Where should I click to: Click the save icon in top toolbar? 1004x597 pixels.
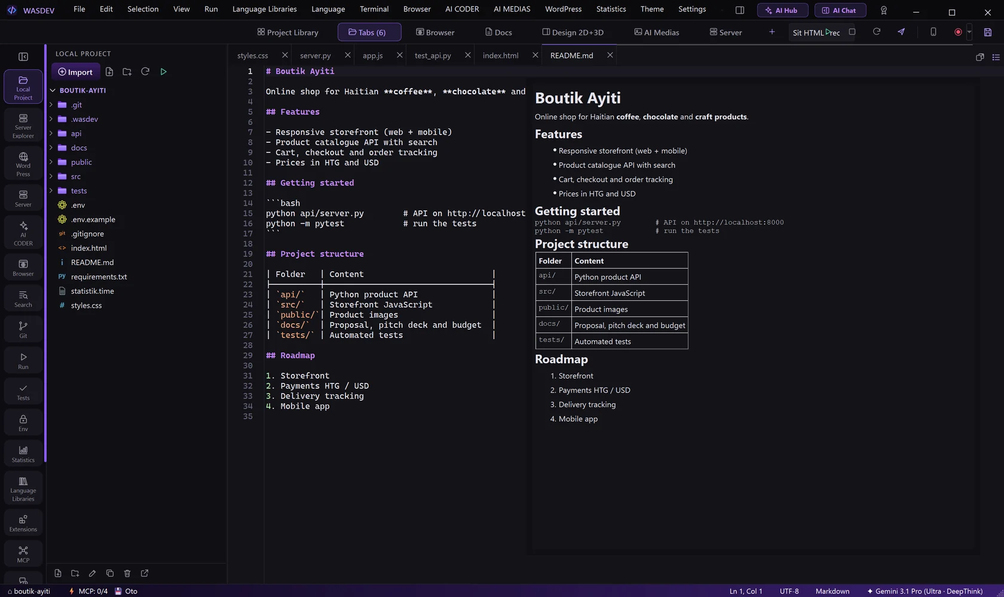pos(988,32)
